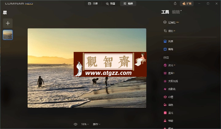Switch to the 目录 catalog tab

point(93,3)
